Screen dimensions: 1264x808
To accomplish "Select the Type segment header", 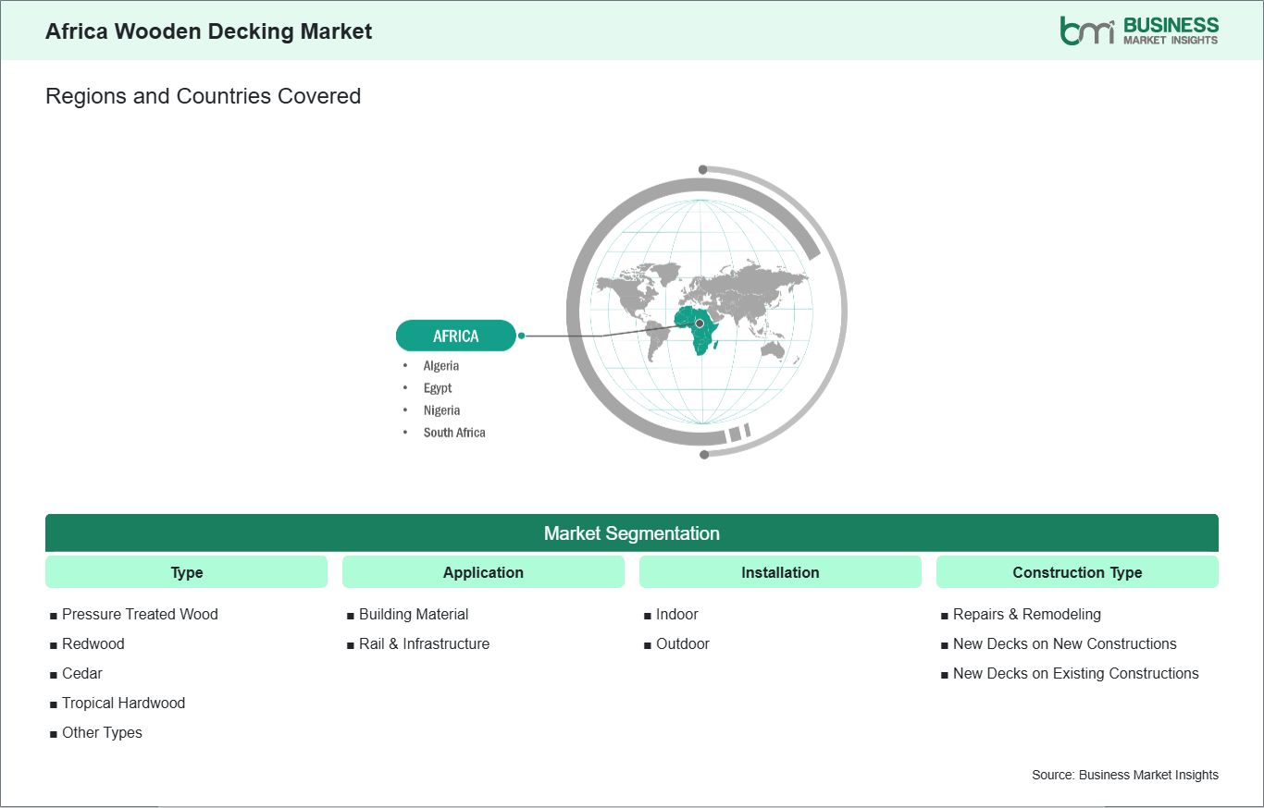I will coord(186,572).
